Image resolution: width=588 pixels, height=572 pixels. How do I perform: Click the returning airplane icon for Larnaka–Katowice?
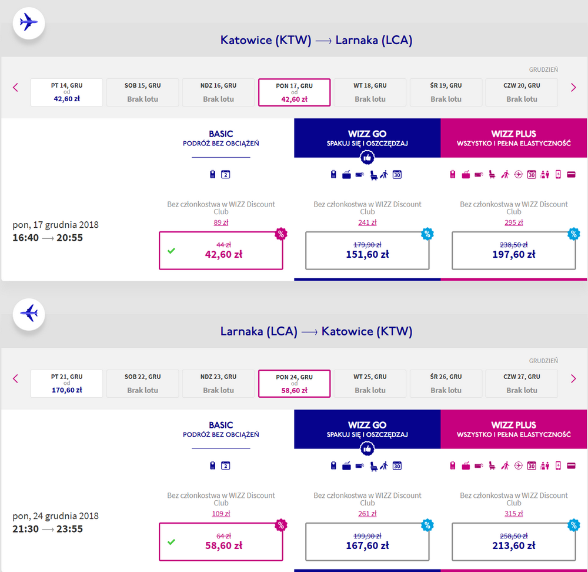click(x=29, y=314)
